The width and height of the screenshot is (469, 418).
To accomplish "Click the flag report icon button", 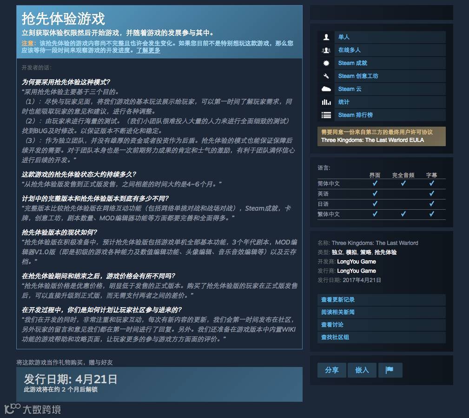I will point(390,370).
